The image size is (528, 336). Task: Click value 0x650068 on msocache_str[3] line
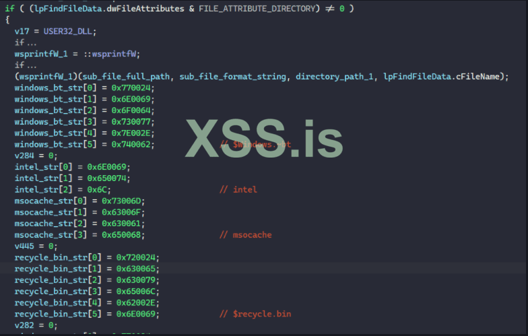pos(121,235)
